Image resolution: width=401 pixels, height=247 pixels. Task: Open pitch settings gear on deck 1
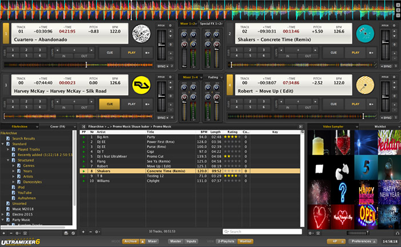point(169,26)
